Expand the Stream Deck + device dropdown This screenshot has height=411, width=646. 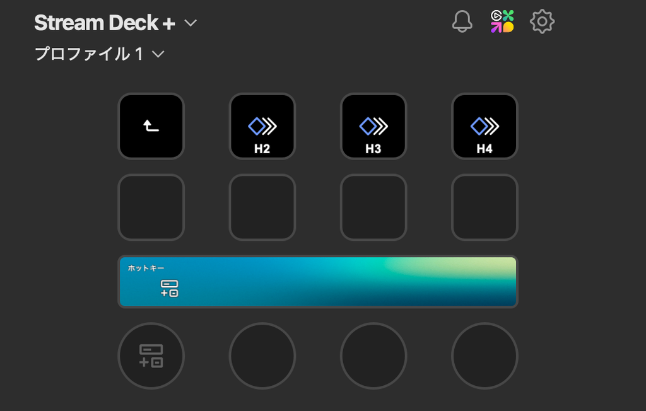pyautogui.click(x=191, y=23)
